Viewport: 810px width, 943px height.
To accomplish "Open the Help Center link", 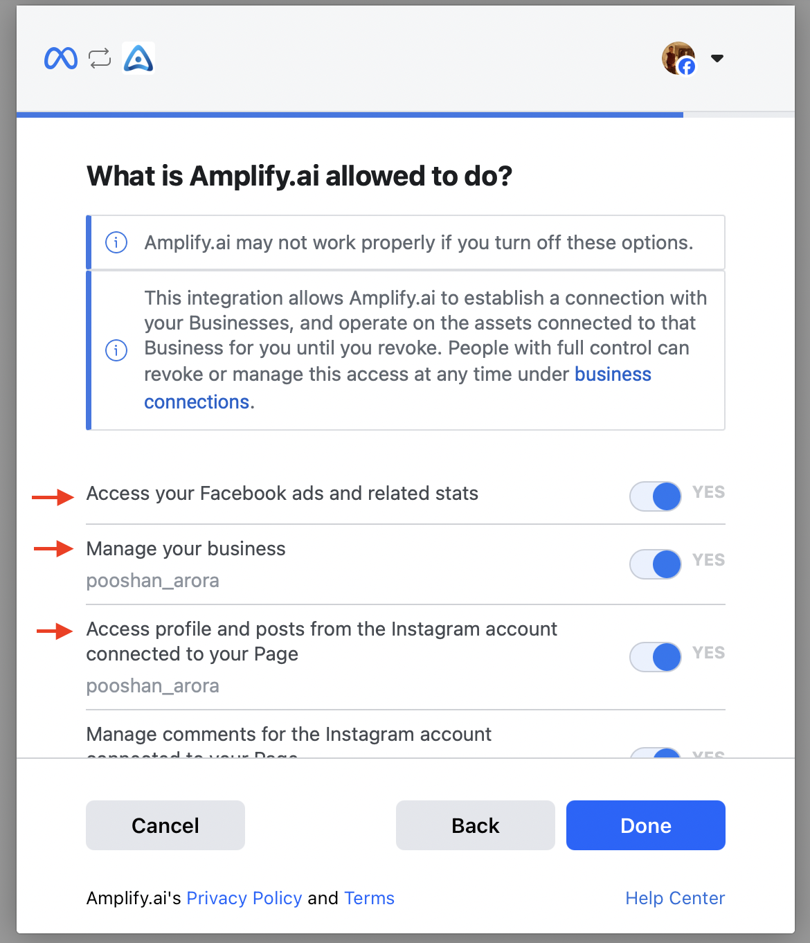I will 675,898.
